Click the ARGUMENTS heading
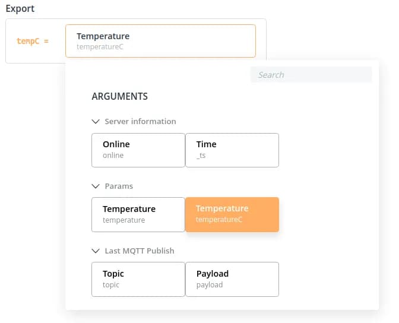Viewport: 399px width, 323px height. [119, 96]
